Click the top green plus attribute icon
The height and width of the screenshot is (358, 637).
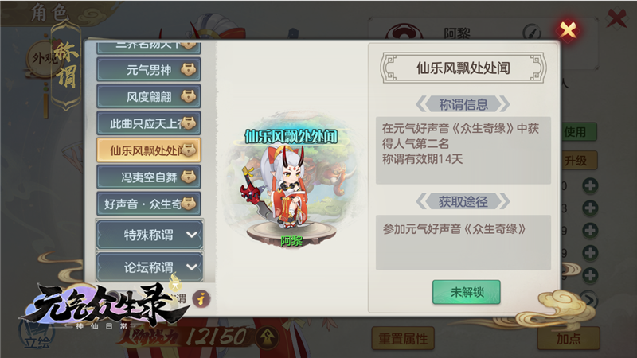[x=590, y=186]
